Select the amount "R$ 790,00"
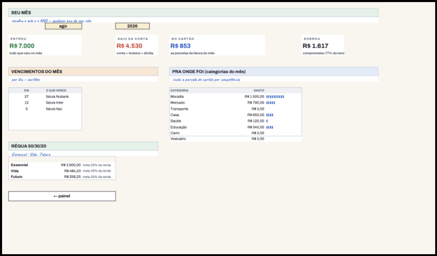Screen dimensions: 437x256 point(256,103)
